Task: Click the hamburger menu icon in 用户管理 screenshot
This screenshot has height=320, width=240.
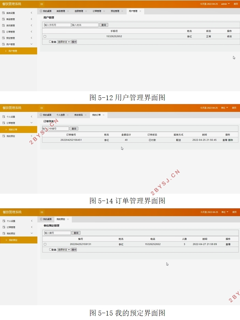Action: [42, 4]
